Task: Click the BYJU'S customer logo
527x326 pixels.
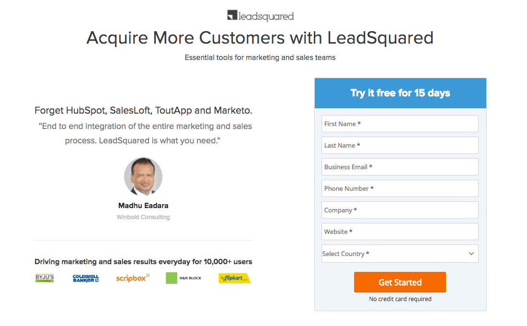Action: [x=44, y=278]
